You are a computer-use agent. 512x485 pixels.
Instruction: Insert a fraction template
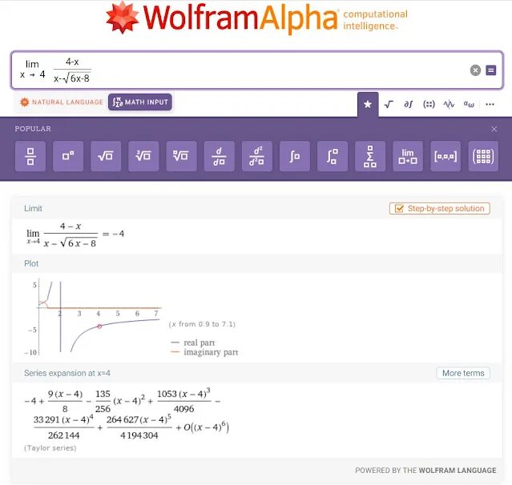(x=30, y=156)
